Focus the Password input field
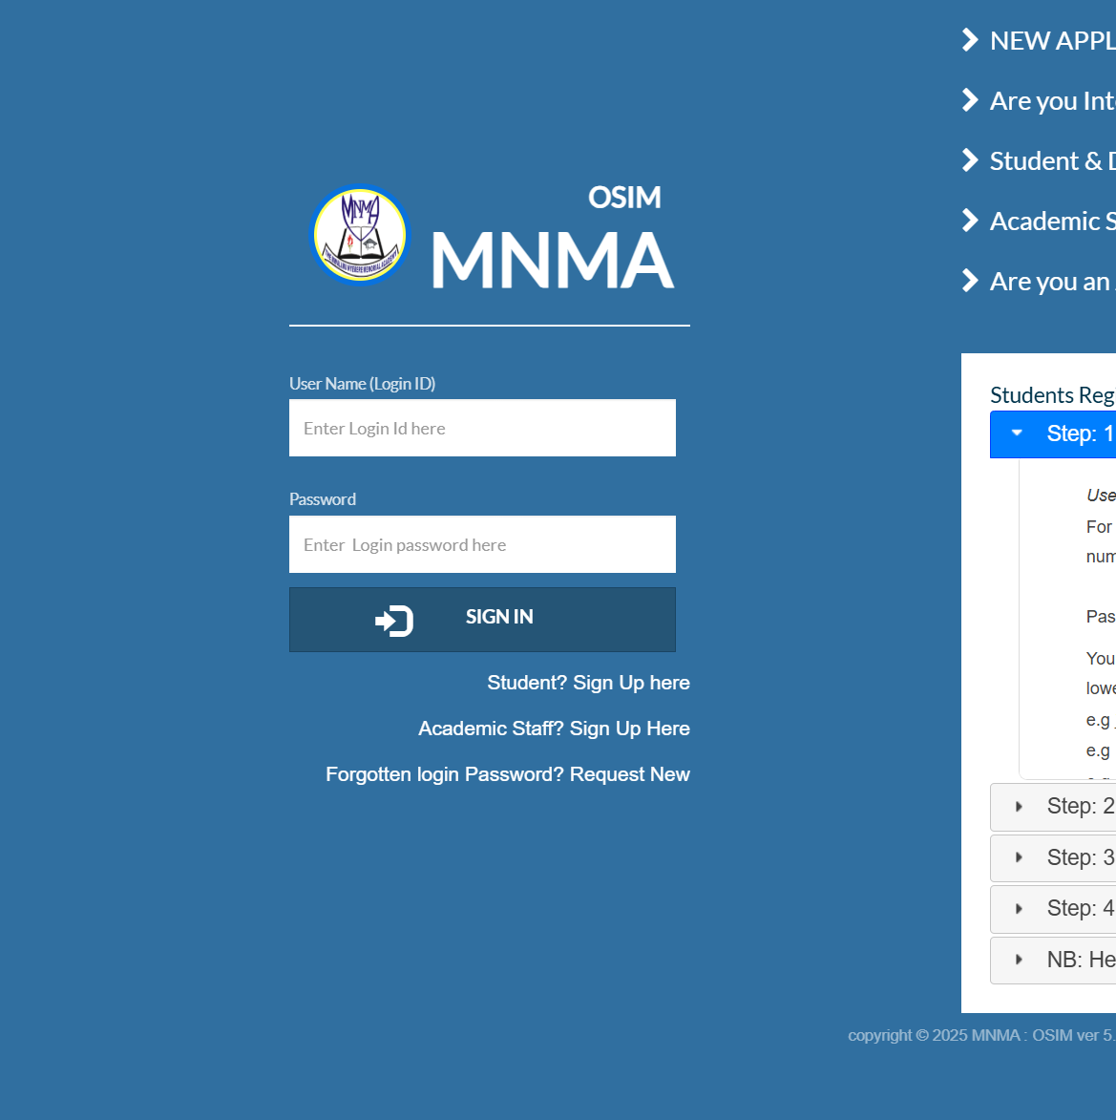The image size is (1116, 1120). [482, 544]
